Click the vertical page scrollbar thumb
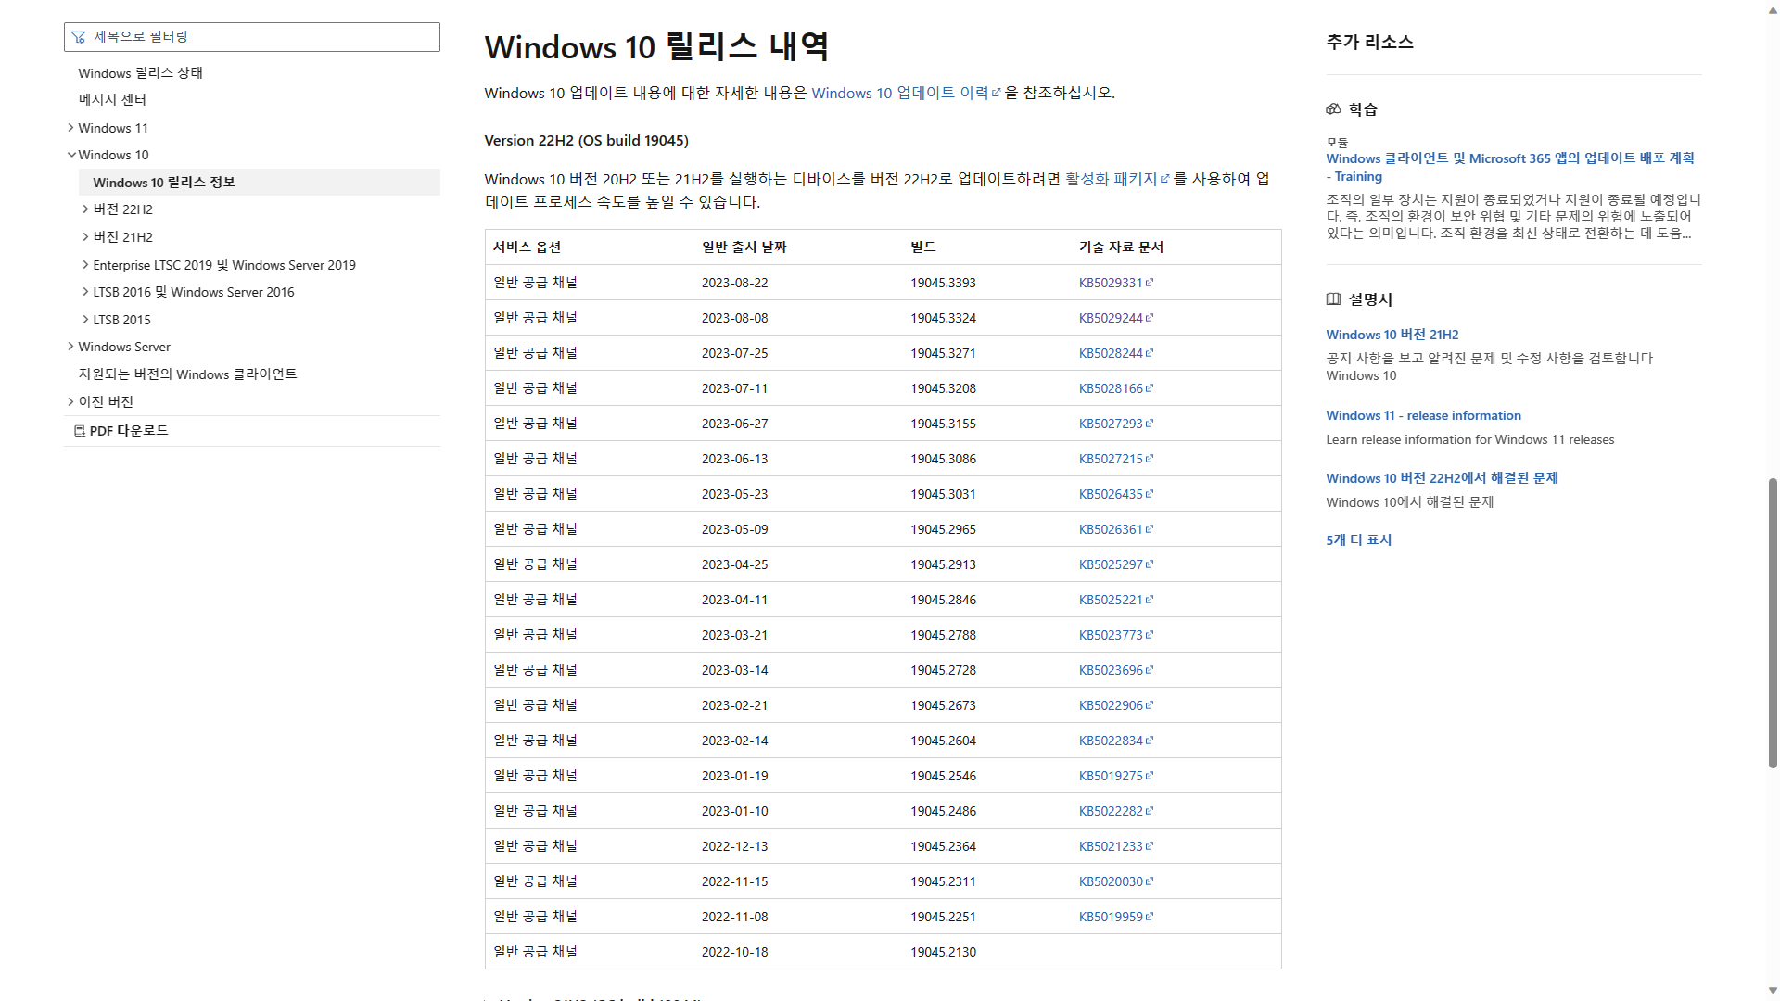 (1773, 621)
